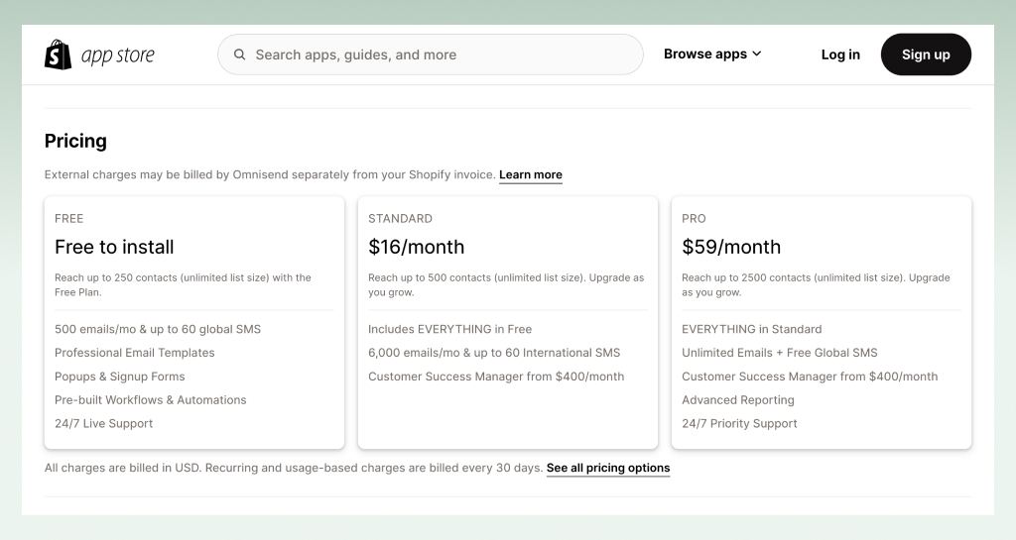Click 'Reach up to 250 contacts' description
This screenshot has height=540, width=1016.
click(183, 284)
